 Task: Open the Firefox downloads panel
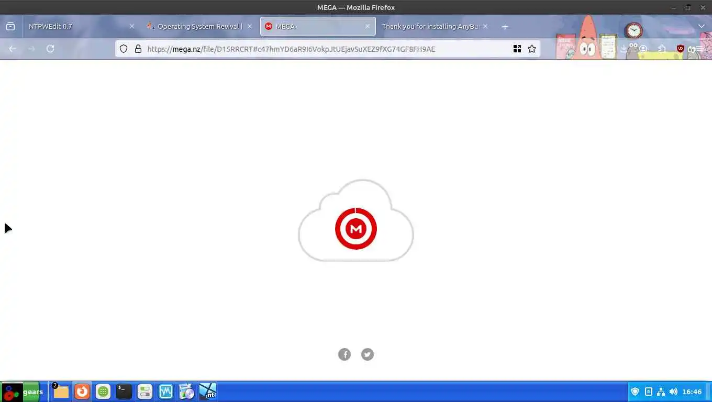(624, 49)
